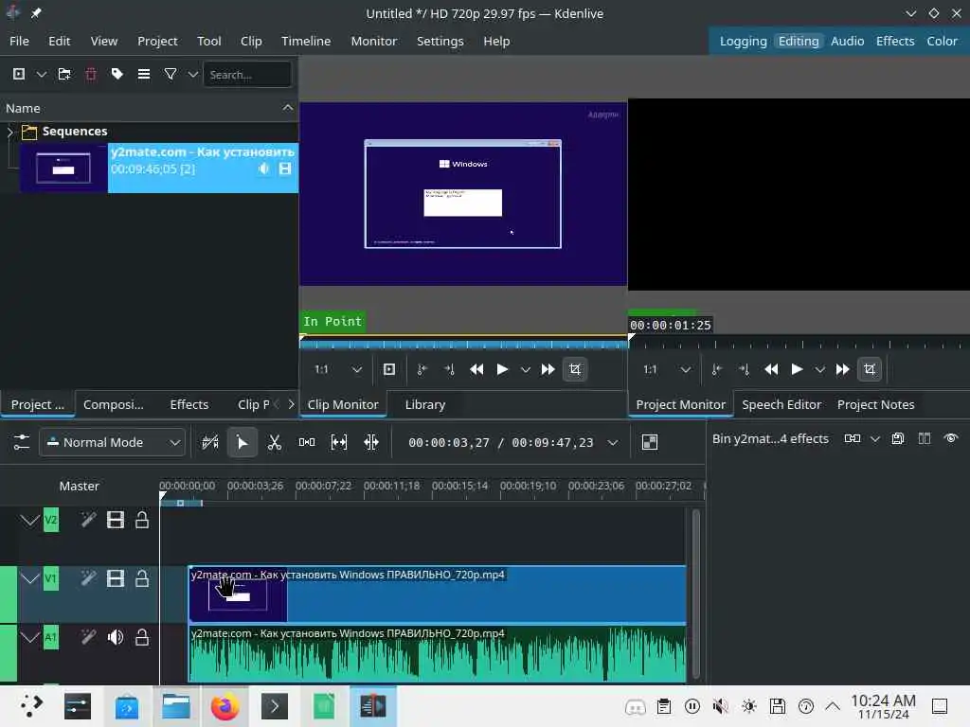970x727 pixels.
Task: Open the Normal Mode edit mode dropdown
Action: click(113, 443)
